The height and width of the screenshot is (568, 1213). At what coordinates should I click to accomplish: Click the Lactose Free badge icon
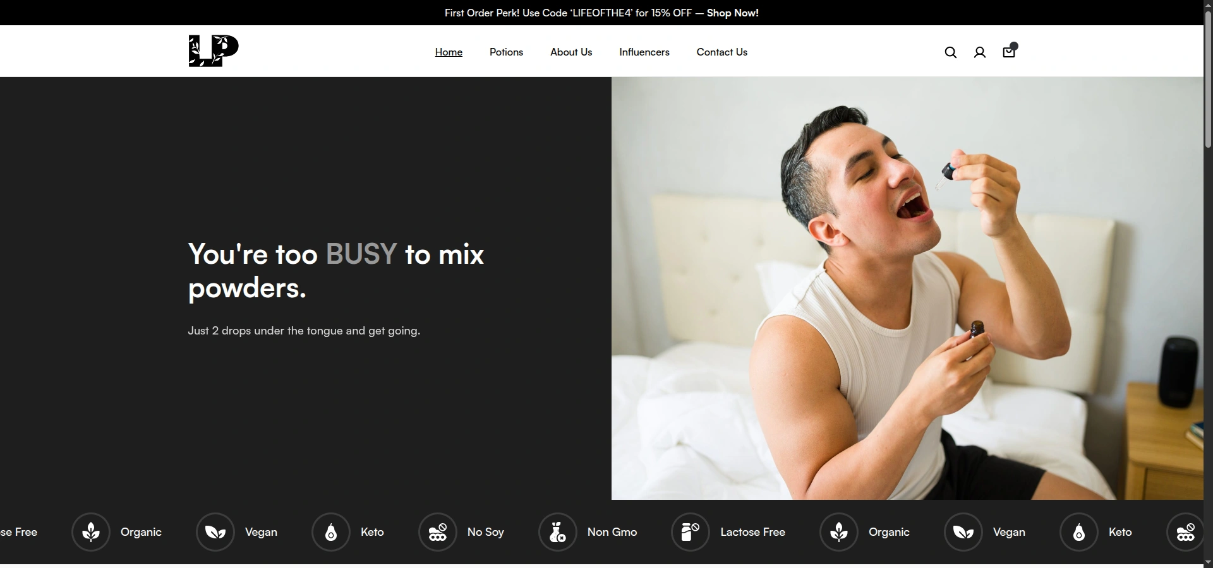pos(691,532)
